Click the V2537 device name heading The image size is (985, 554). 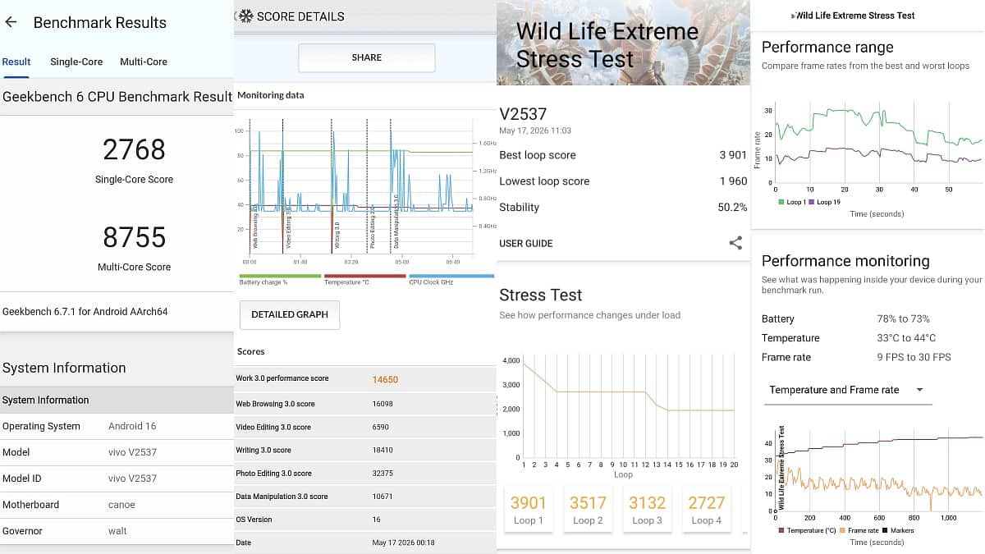coord(523,113)
